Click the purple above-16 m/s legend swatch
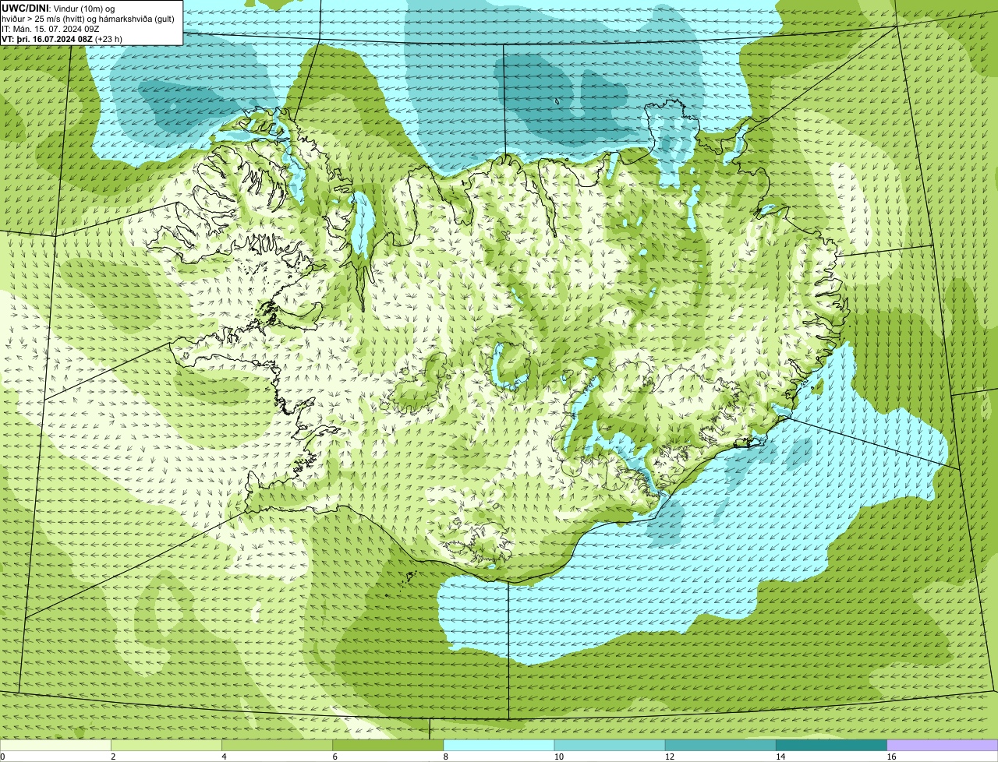Screen dimensions: 998x762 [x=943, y=746]
